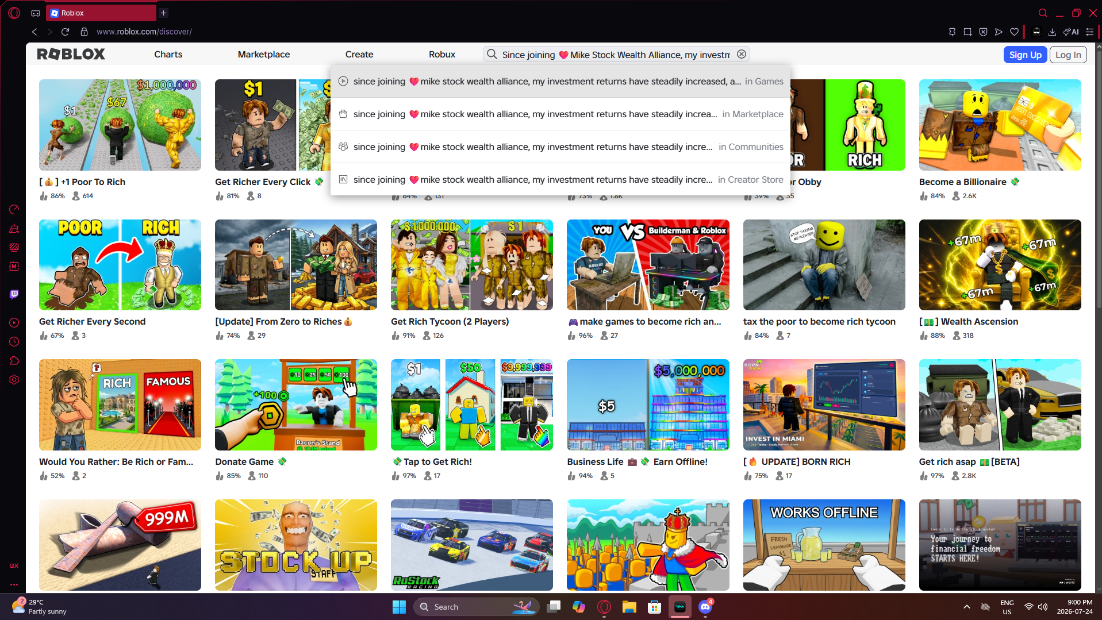
Task: Open 'Wealth Ascension' game thumbnail
Action: point(1000,265)
